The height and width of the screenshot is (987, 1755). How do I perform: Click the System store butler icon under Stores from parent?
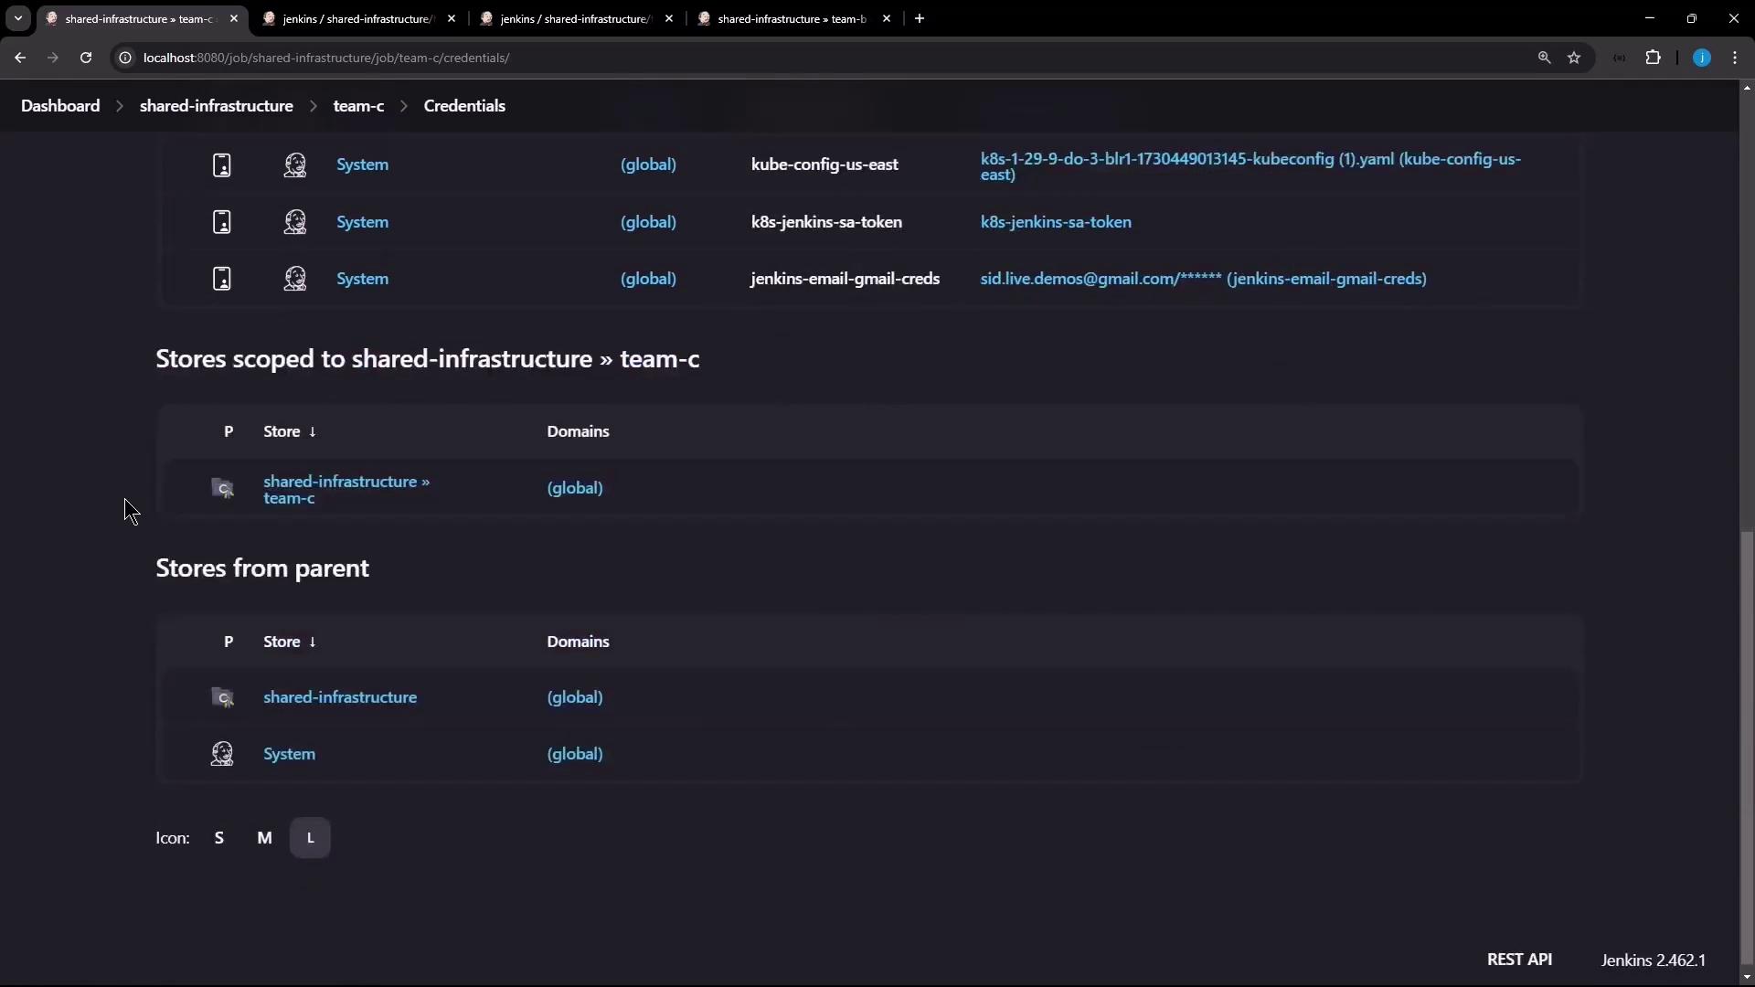pos(222,754)
